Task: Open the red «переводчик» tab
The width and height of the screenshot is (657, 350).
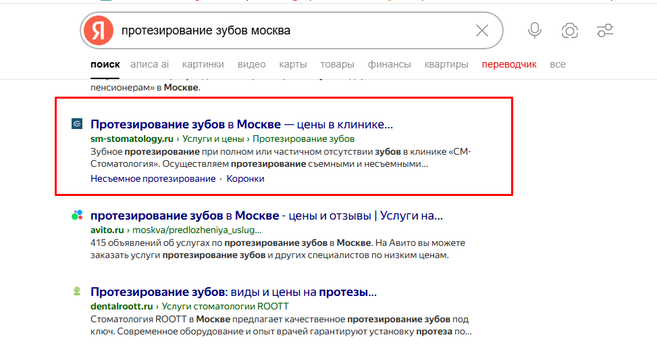Action: [509, 64]
